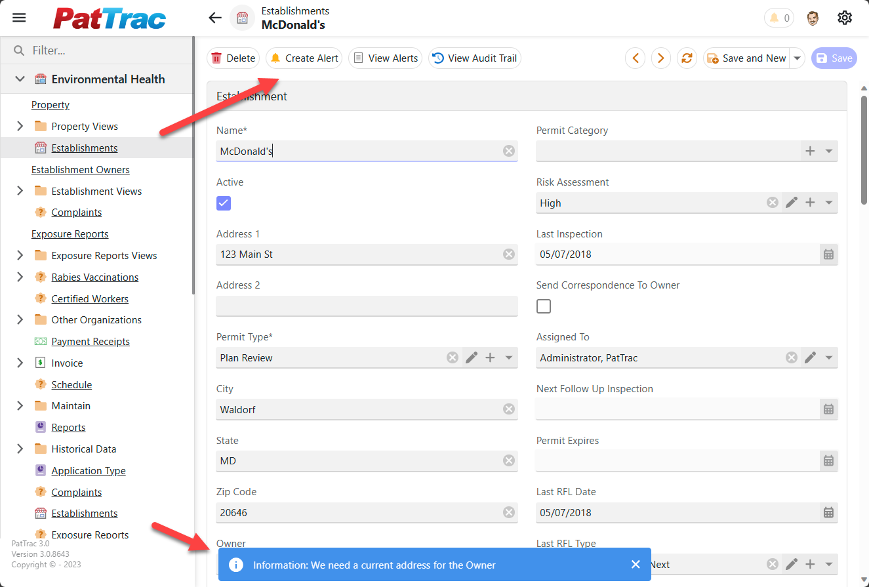Click the Save button
The image size is (869, 587).
coord(834,58)
